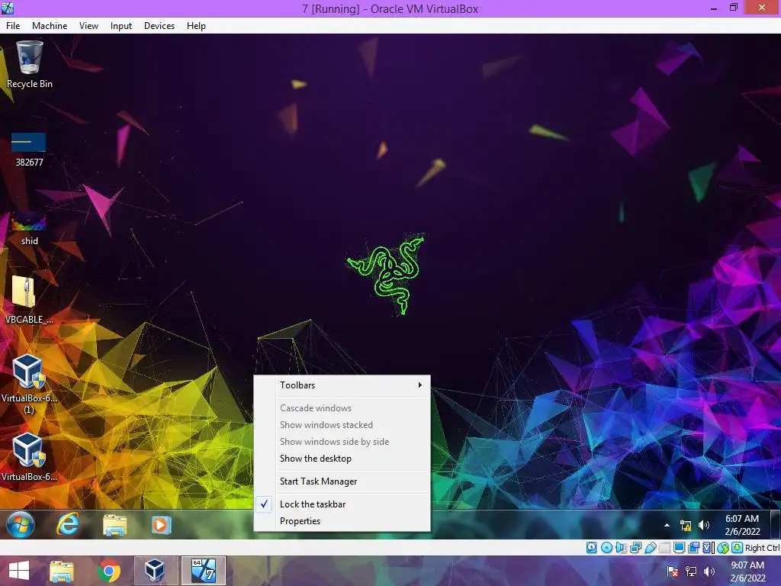The image size is (781, 586).
Task: Select the VBCABLE zip folder icon
Action: [x=29, y=300]
